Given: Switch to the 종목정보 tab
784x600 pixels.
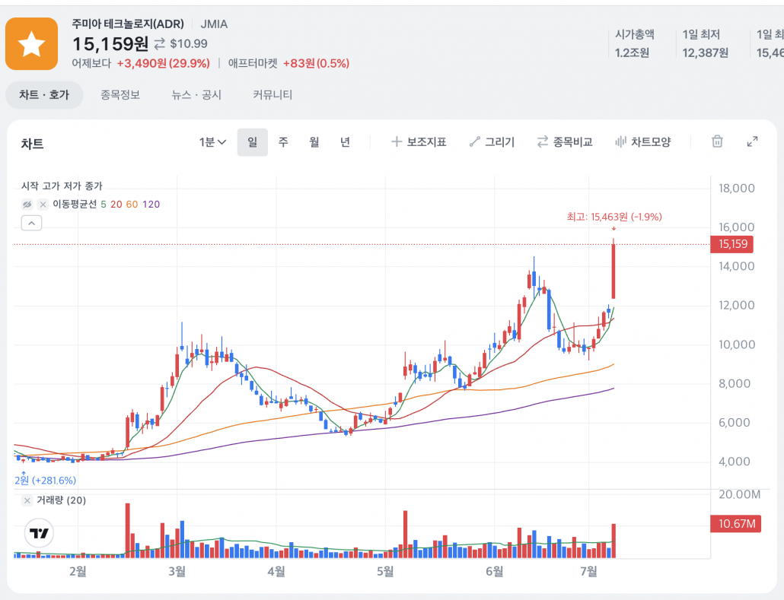Looking at the screenshot, I should 120,95.
